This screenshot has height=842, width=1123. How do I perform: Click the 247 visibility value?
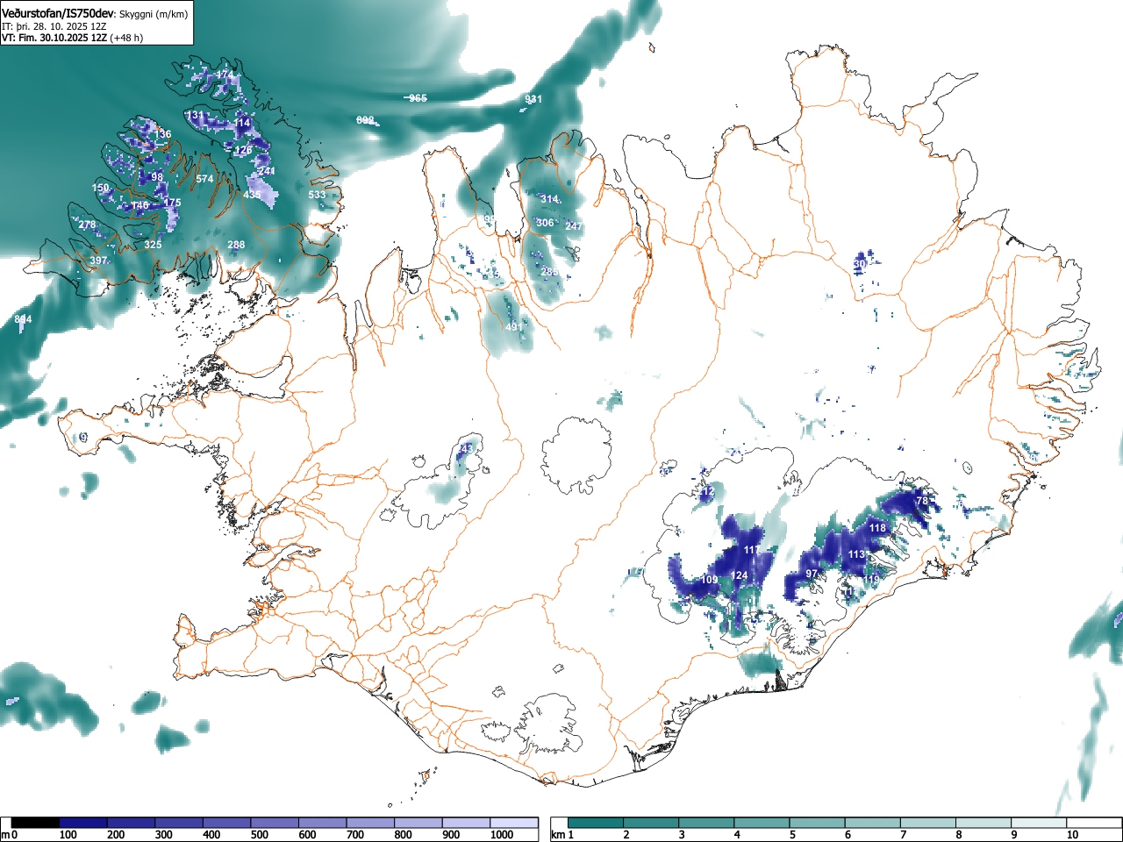[x=574, y=226]
